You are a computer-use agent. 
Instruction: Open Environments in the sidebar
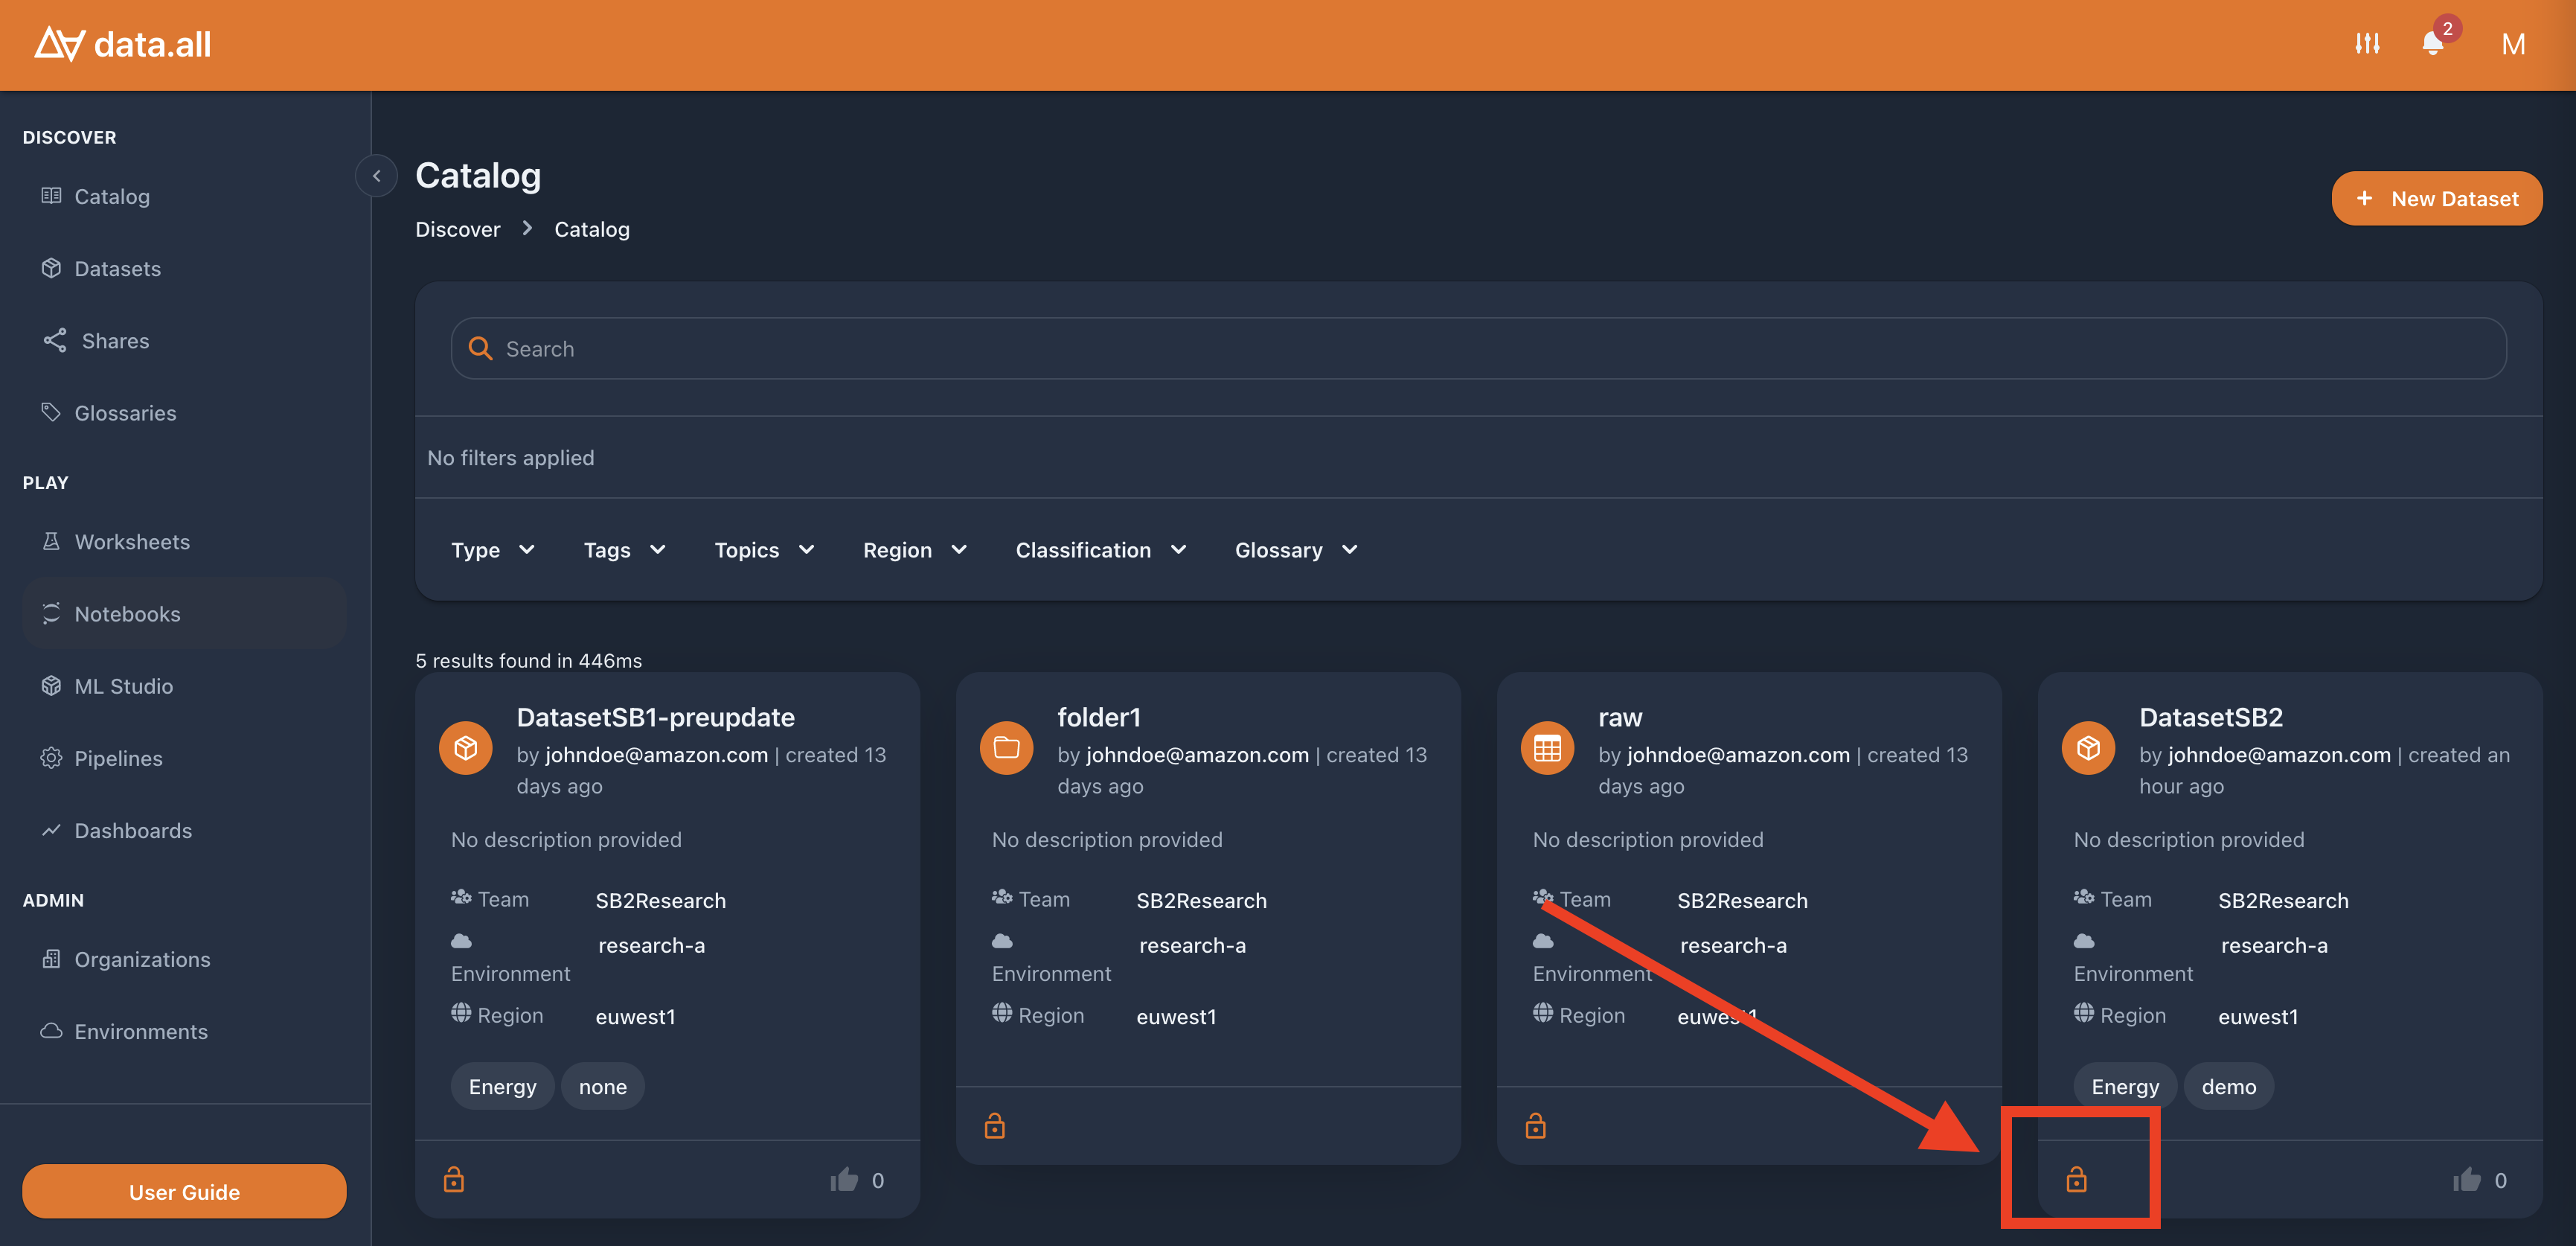pos(185,1031)
